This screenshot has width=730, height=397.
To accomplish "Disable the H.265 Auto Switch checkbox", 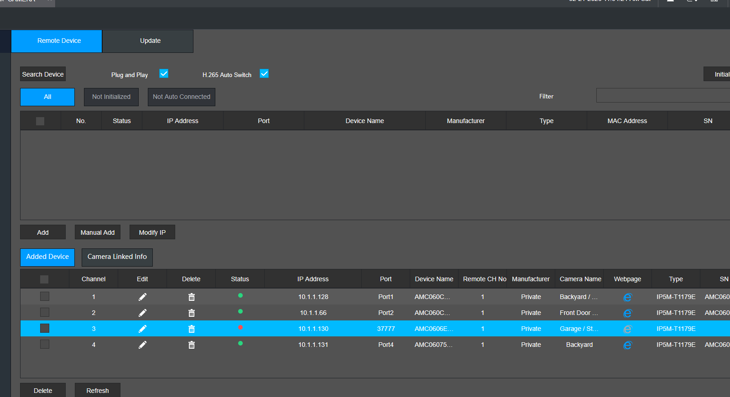I will click(264, 73).
